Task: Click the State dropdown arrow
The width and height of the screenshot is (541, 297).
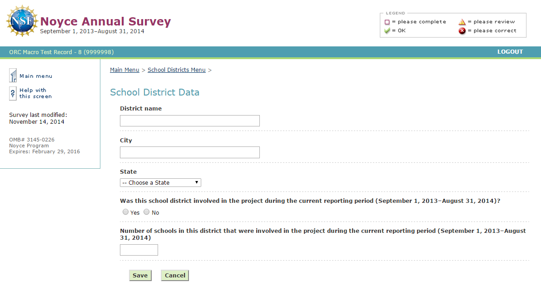Action: [197, 182]
